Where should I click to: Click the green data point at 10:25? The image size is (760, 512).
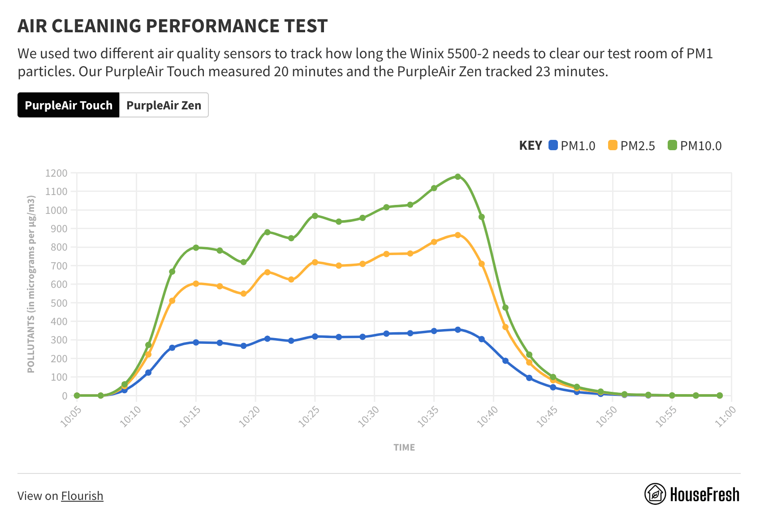(x=315, y=215)
